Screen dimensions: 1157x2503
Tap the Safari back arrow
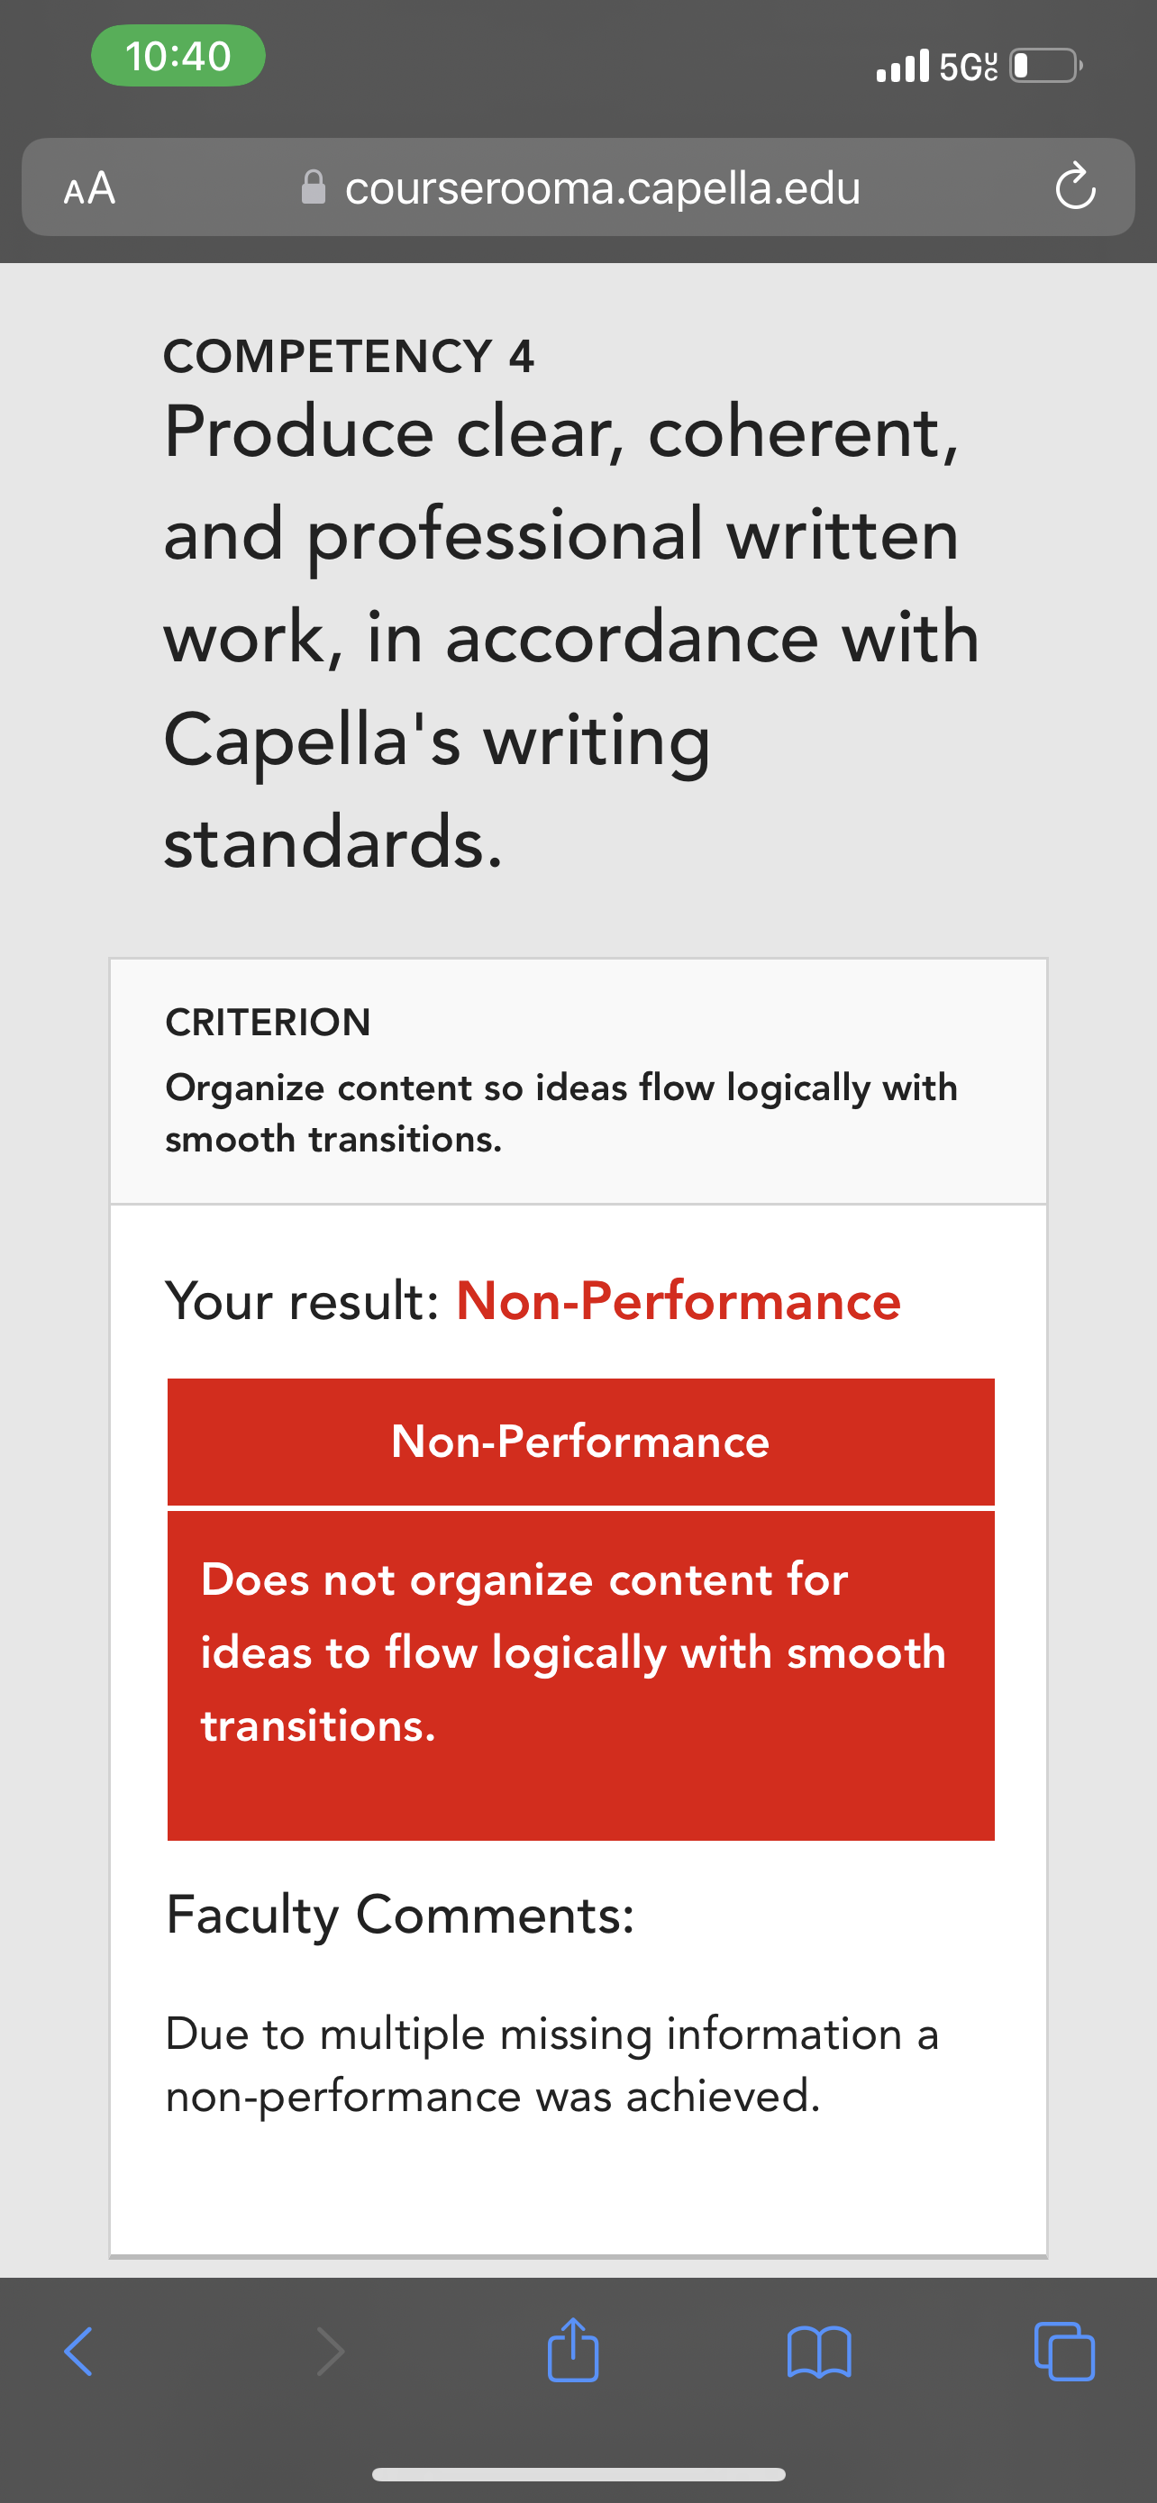pos(77,2352)
